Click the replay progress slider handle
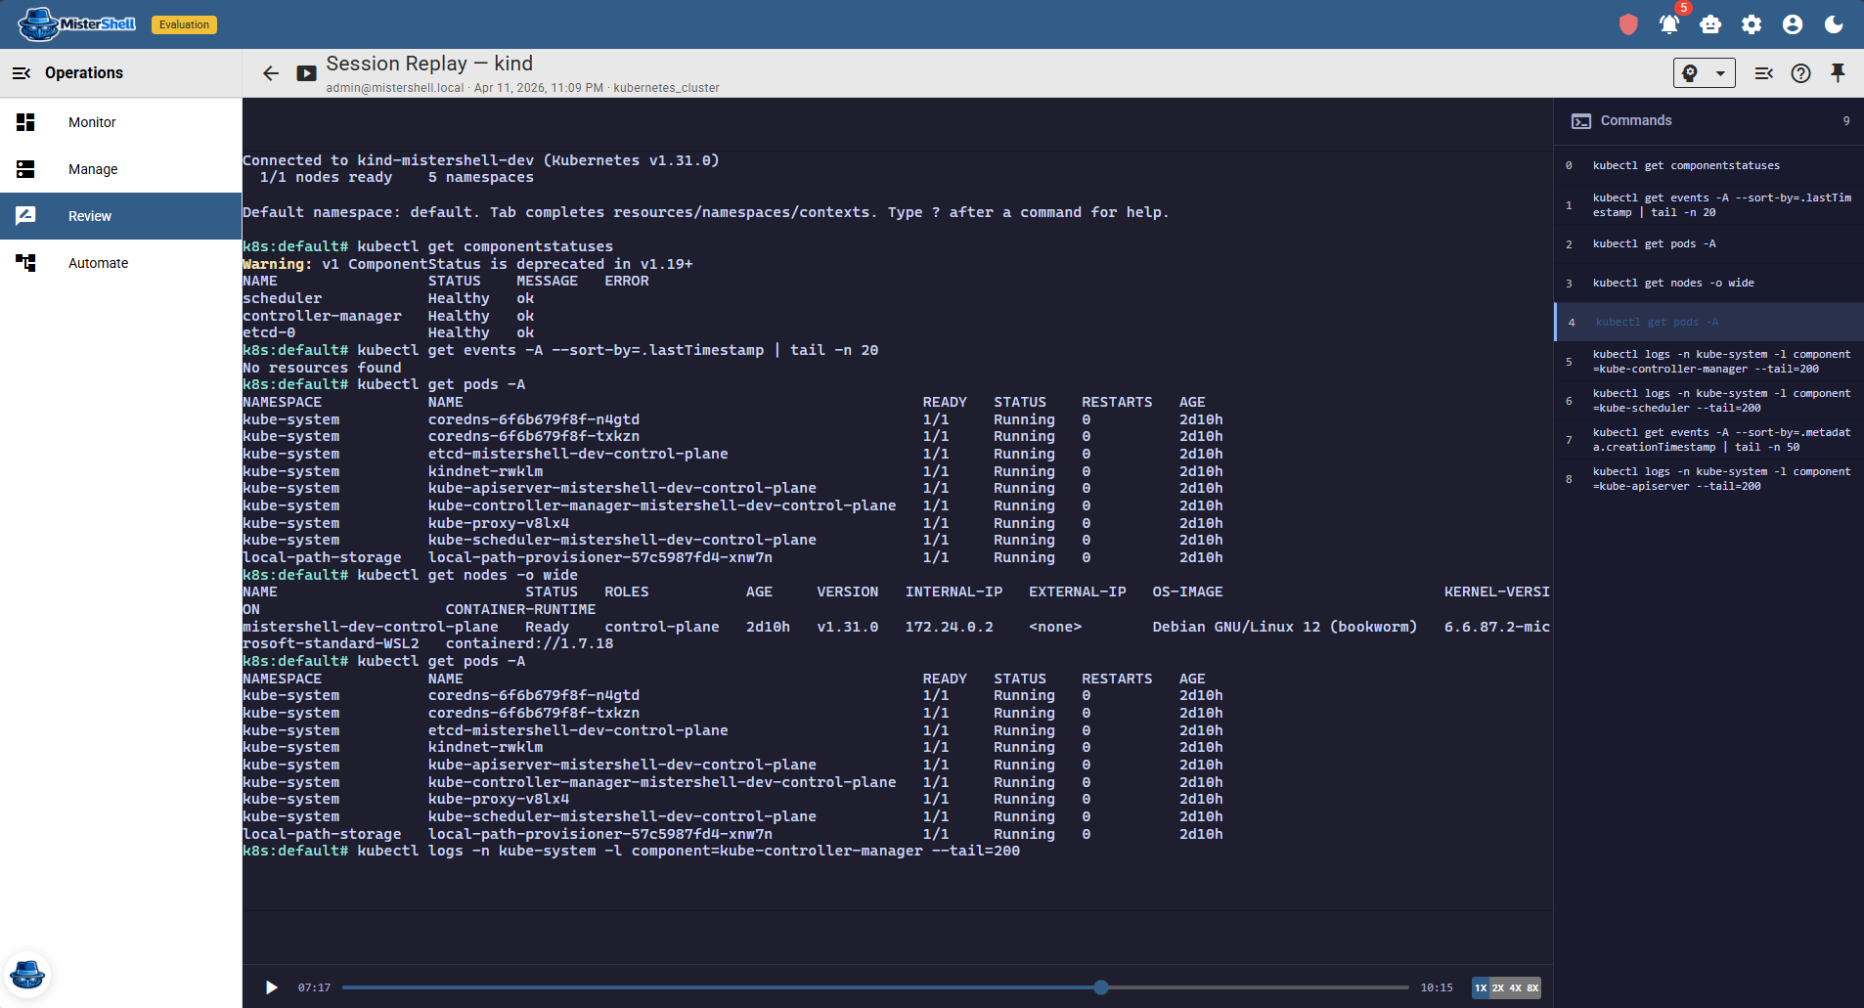The image size is (1864, 1008). (1101, 987)
